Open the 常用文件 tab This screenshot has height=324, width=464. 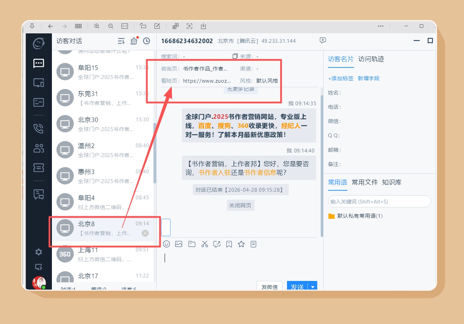point(364,183)
